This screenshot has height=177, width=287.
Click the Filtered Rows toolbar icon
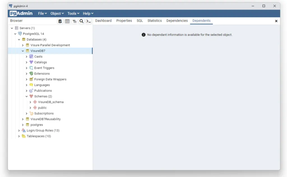click(74, 21)
